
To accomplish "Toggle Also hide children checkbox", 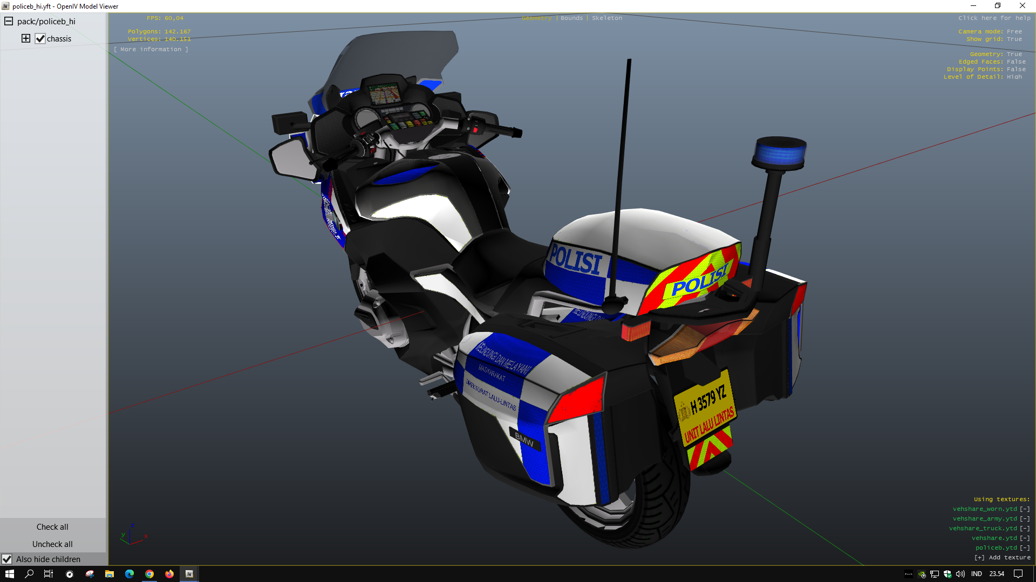I will point(7,559).
